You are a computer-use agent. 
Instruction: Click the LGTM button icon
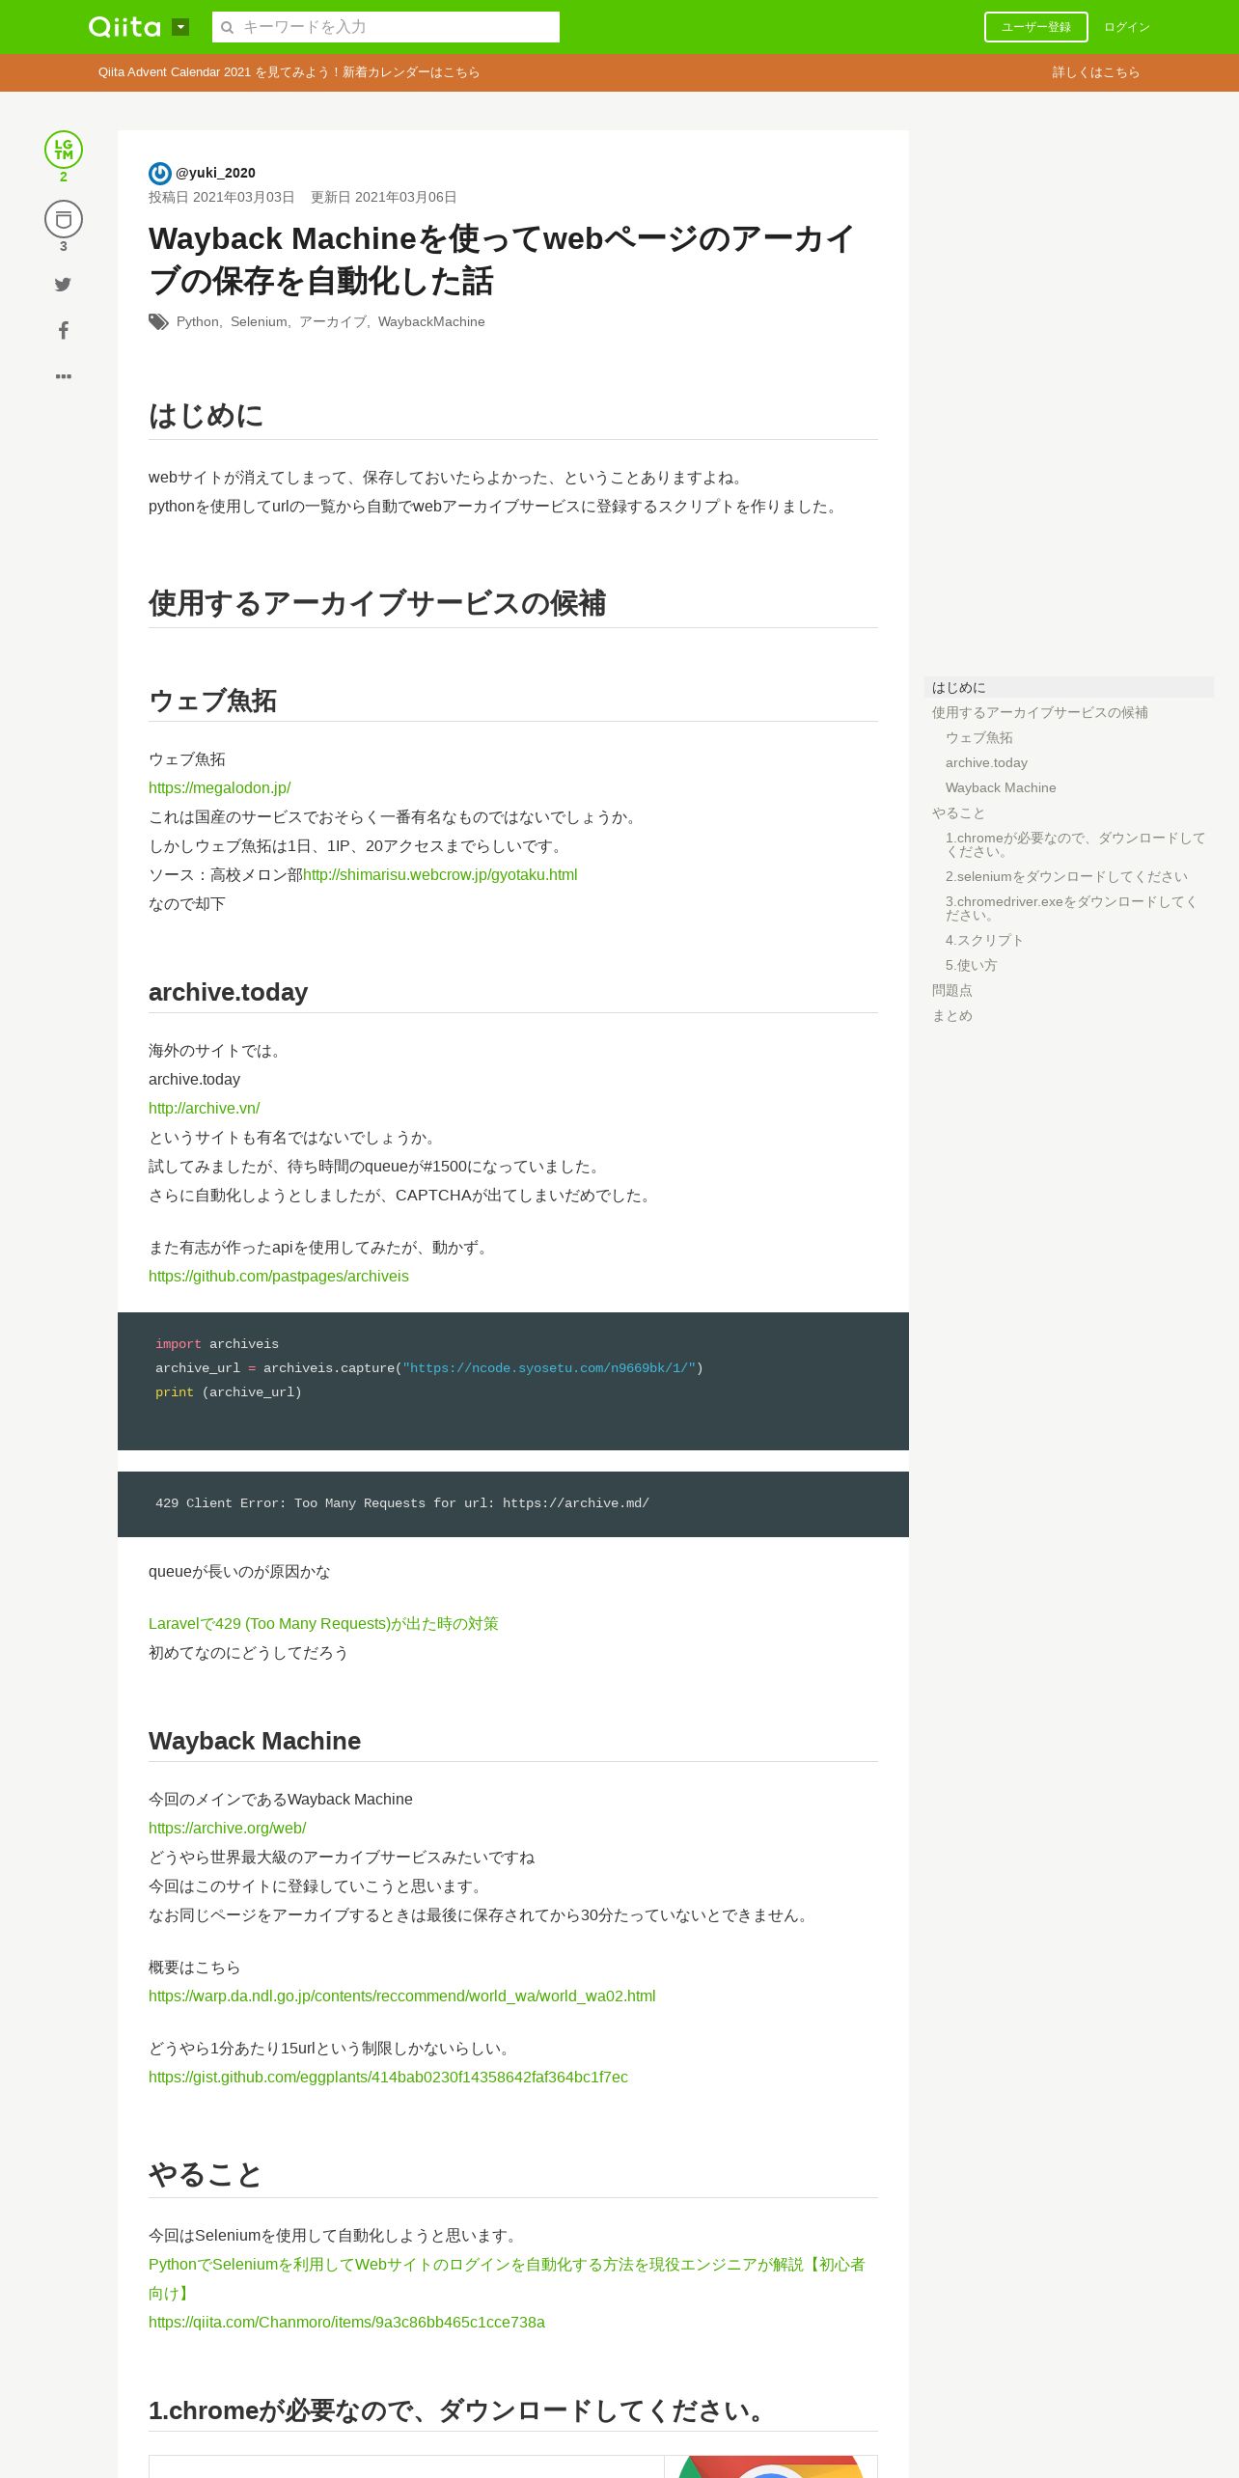64,150
